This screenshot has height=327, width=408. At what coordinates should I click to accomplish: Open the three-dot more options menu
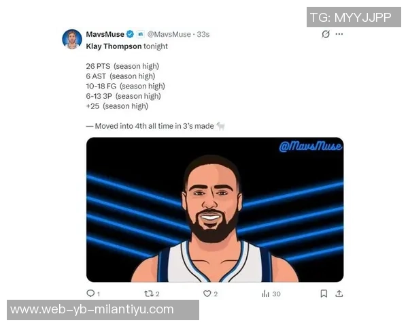click(x=339, y=34)
